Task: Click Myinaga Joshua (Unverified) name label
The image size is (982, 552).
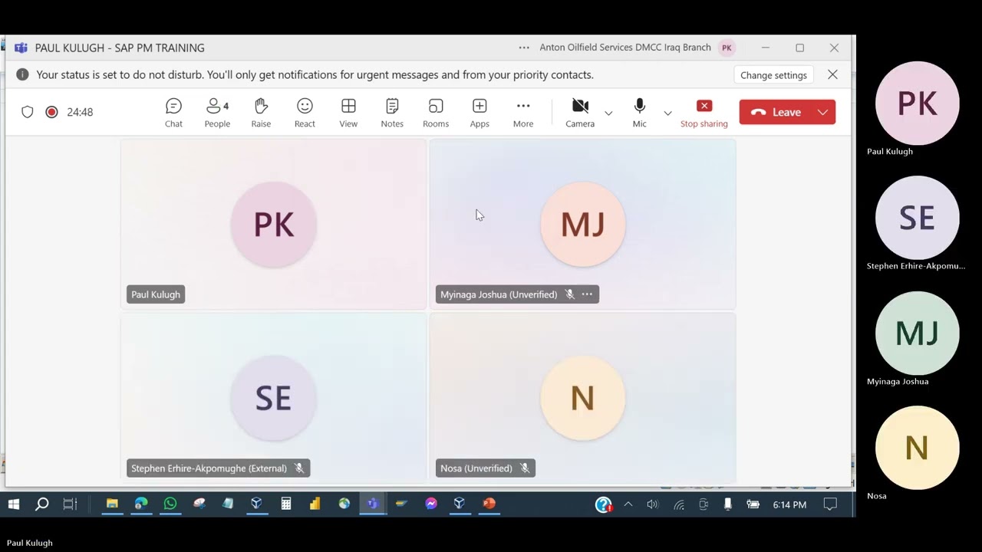Action: click(x=499, y=294)
